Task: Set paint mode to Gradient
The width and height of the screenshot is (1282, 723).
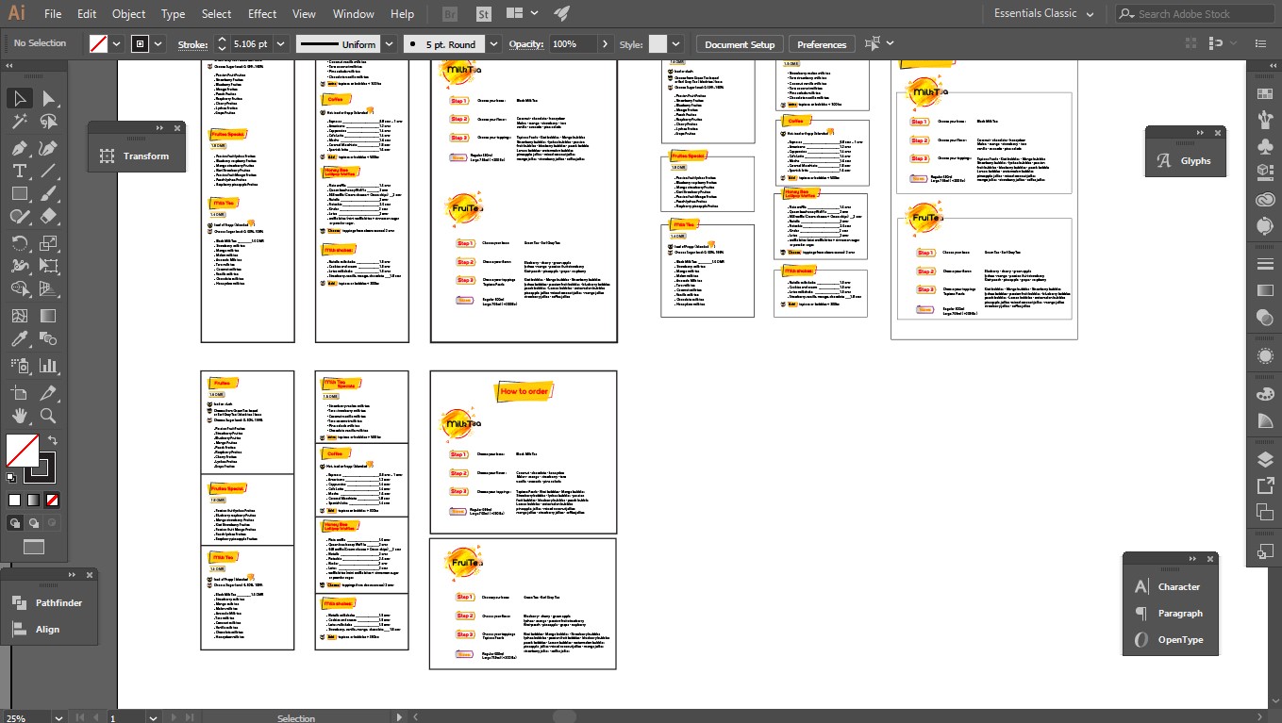Action: click(34, 500)
